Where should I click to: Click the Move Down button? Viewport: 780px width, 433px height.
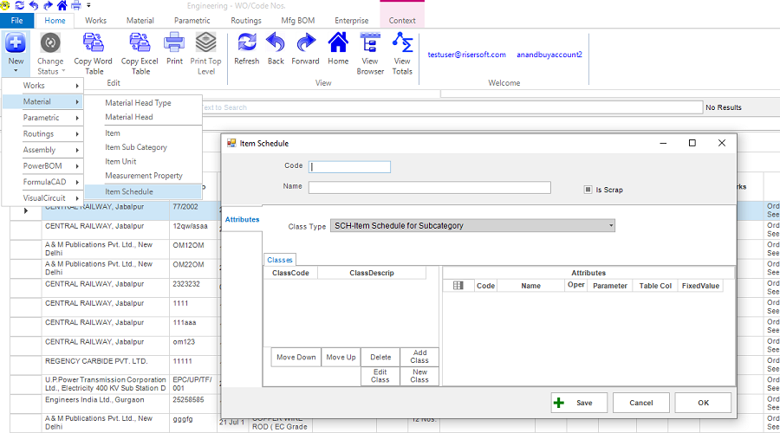pos(296,357)
